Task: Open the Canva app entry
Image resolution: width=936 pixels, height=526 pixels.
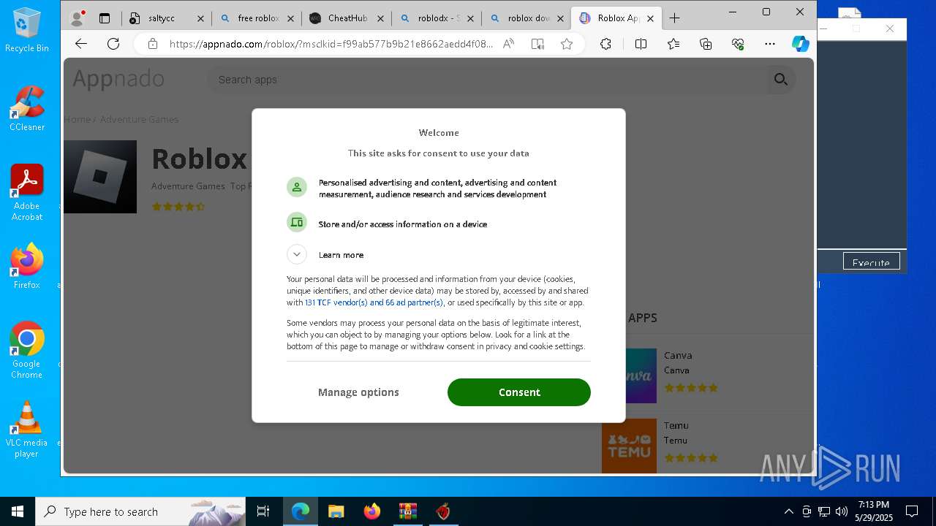Action: point(678,356)
